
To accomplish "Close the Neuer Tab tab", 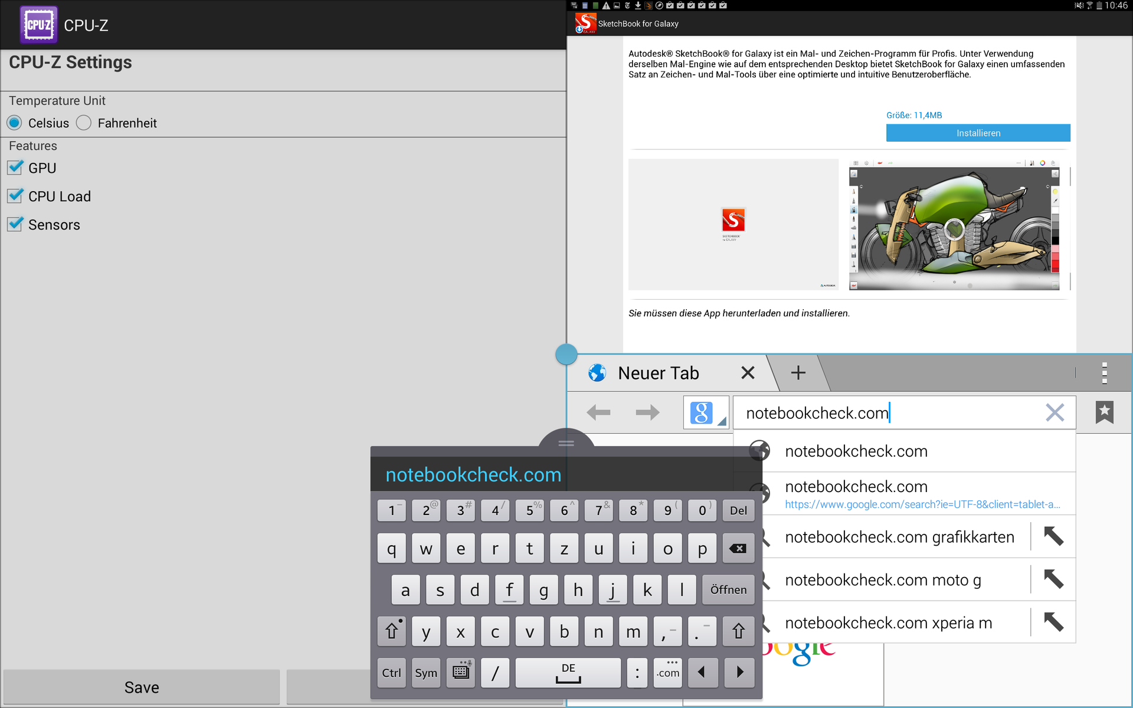I will (x=748, y=373).
